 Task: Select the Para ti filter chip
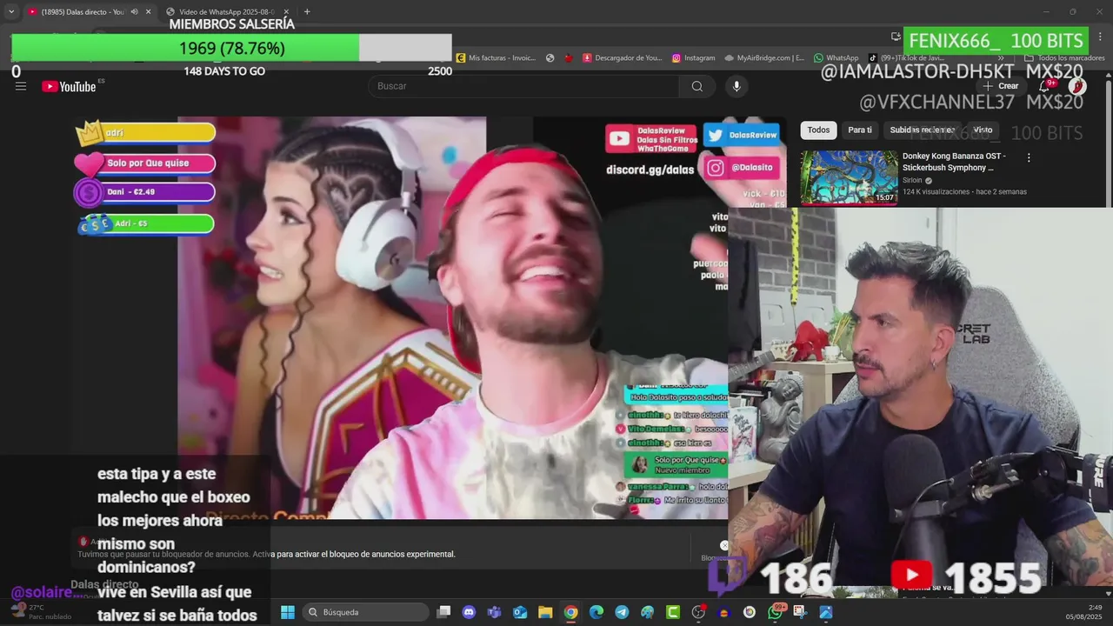click(x=860, y=130)
